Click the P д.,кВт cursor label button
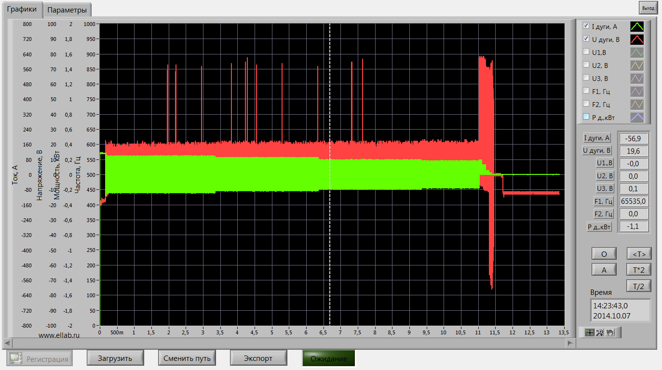The height and width of the screenshot is (370, 662). (599, 227)
